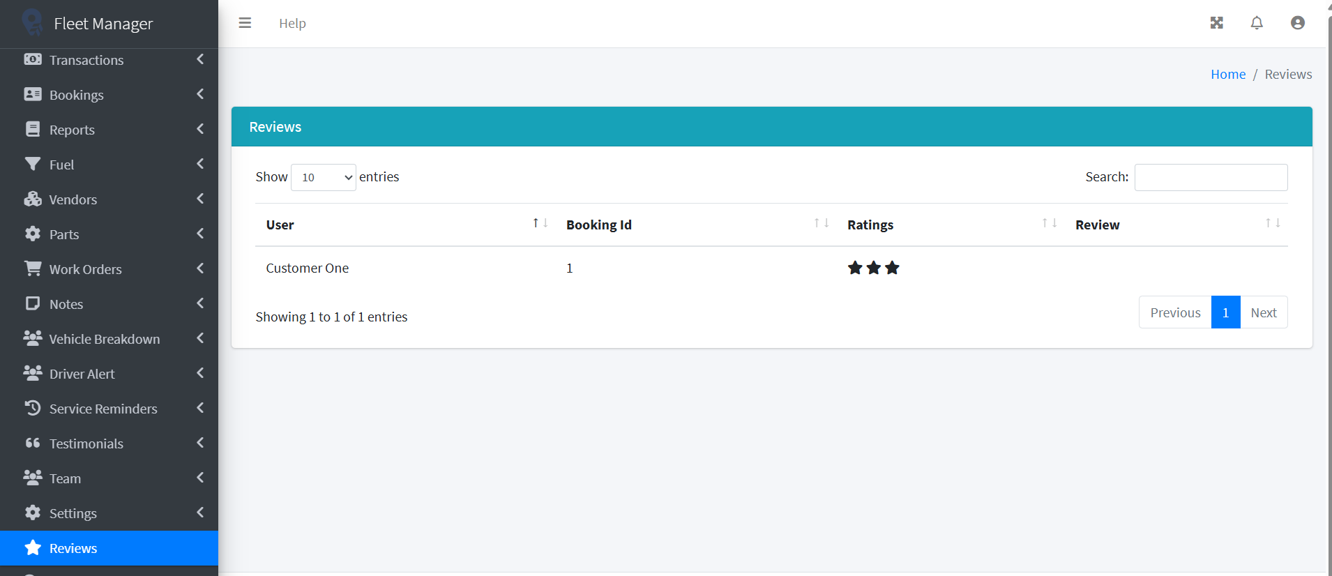
Task: Toggle the sidebar with hamburger icon
Action: (245, 23)
